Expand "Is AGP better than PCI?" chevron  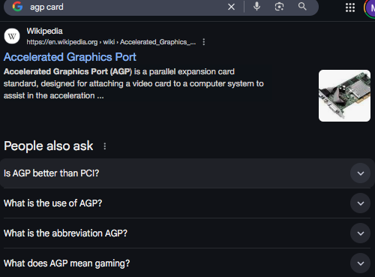point(360,173)
